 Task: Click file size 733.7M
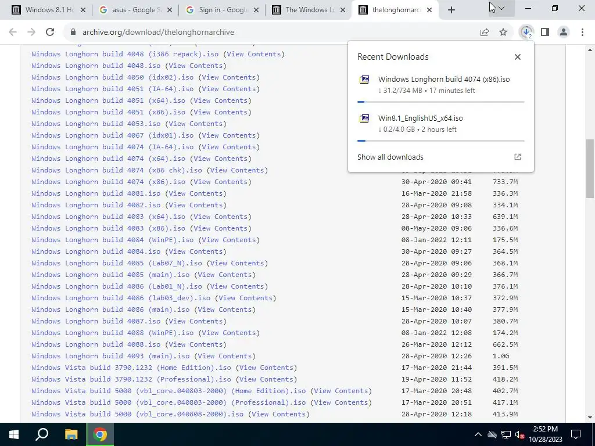coord(505,182)
